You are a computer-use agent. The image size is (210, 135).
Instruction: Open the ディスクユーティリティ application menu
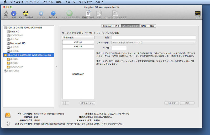click(x=24, y=2)
